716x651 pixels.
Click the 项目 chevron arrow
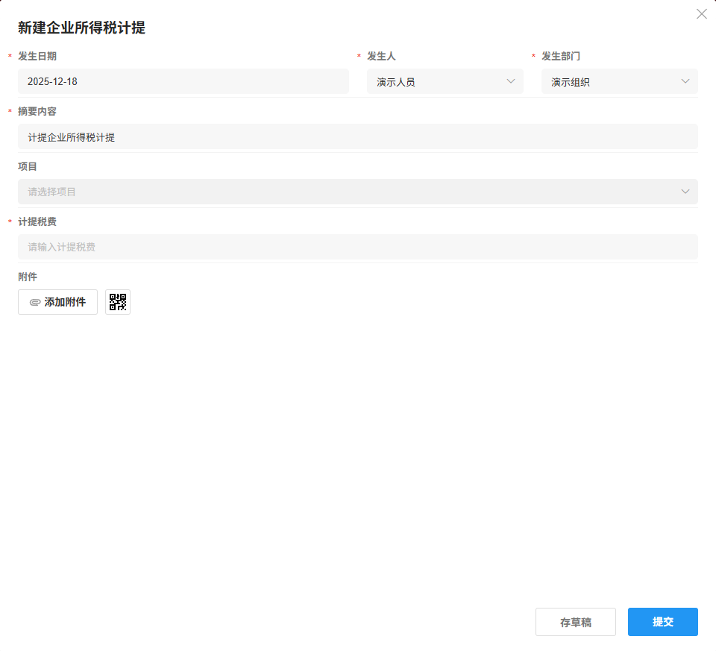tap(685, 192)
